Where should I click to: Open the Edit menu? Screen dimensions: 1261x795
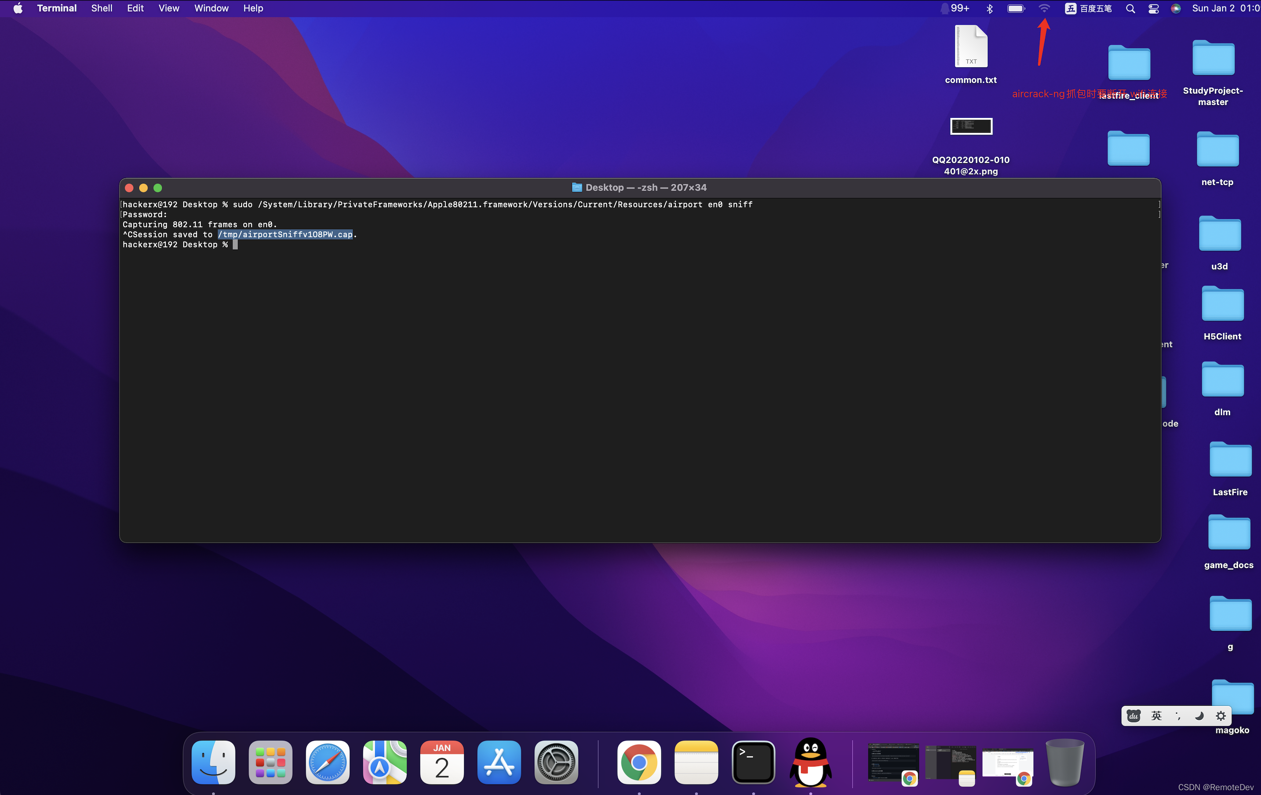pyautogui.click(x=135, y=8)
